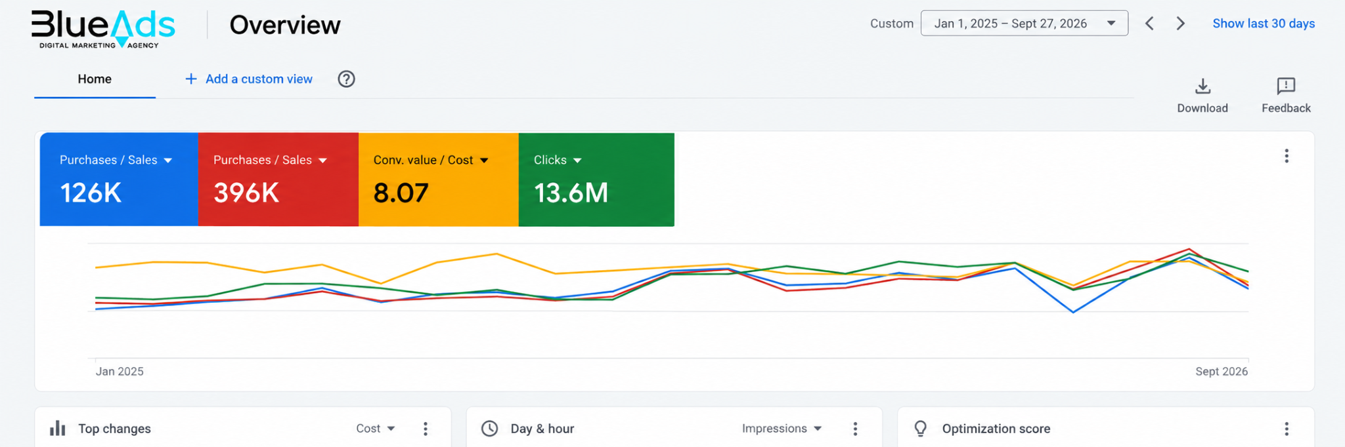Viewport: 1345px width, 447px height.
Task: Click Add a custom view
Action: click(x=249, y=79)
